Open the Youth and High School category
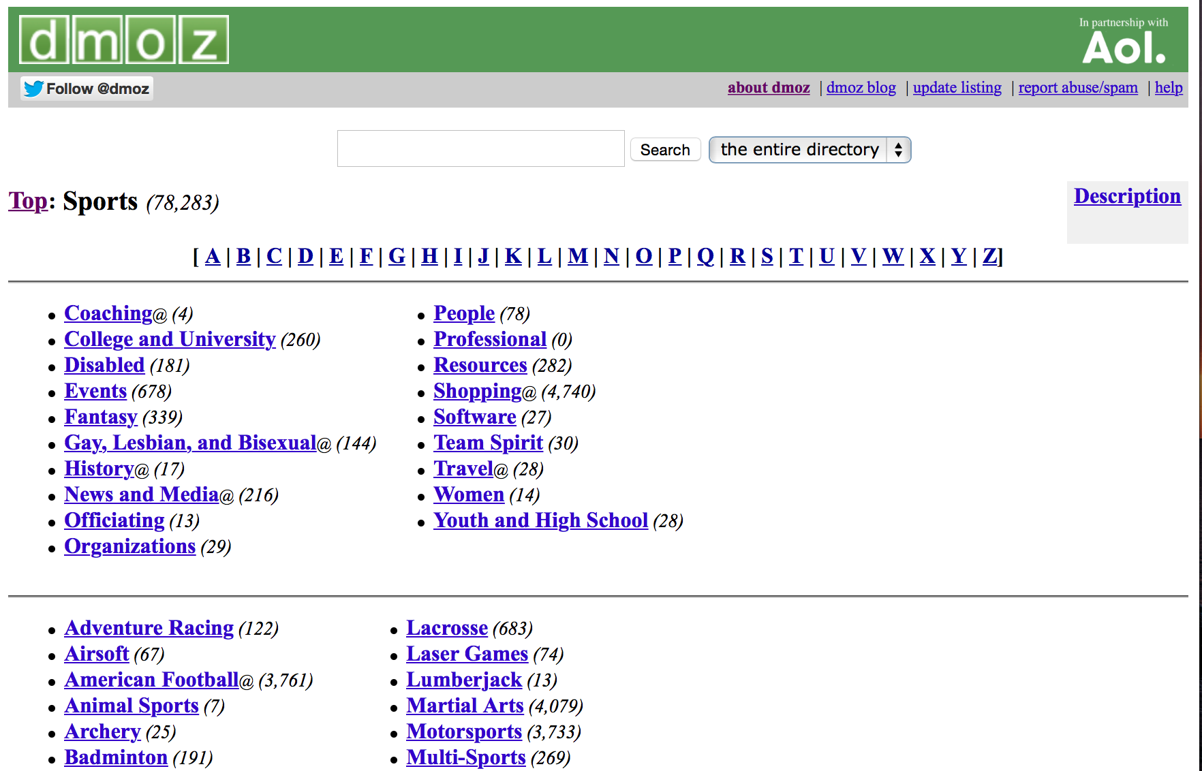Screen dimensions: 1202x771 coord(540,520)
